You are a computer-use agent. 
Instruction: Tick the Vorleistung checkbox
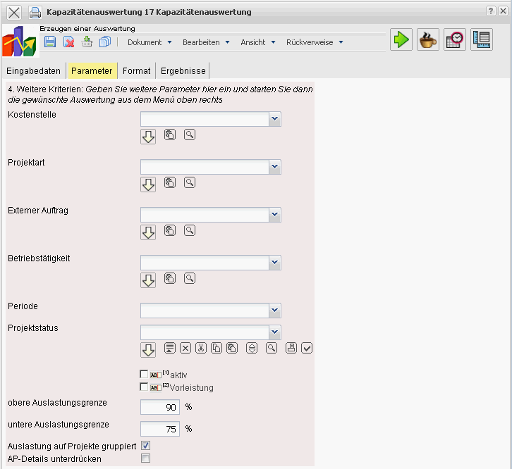145,387
